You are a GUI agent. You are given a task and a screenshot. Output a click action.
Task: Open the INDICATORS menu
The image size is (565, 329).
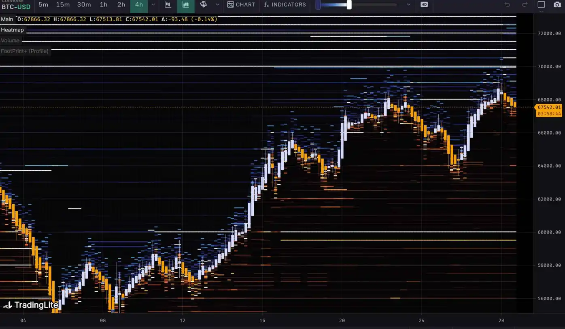(x=285, y=5)
